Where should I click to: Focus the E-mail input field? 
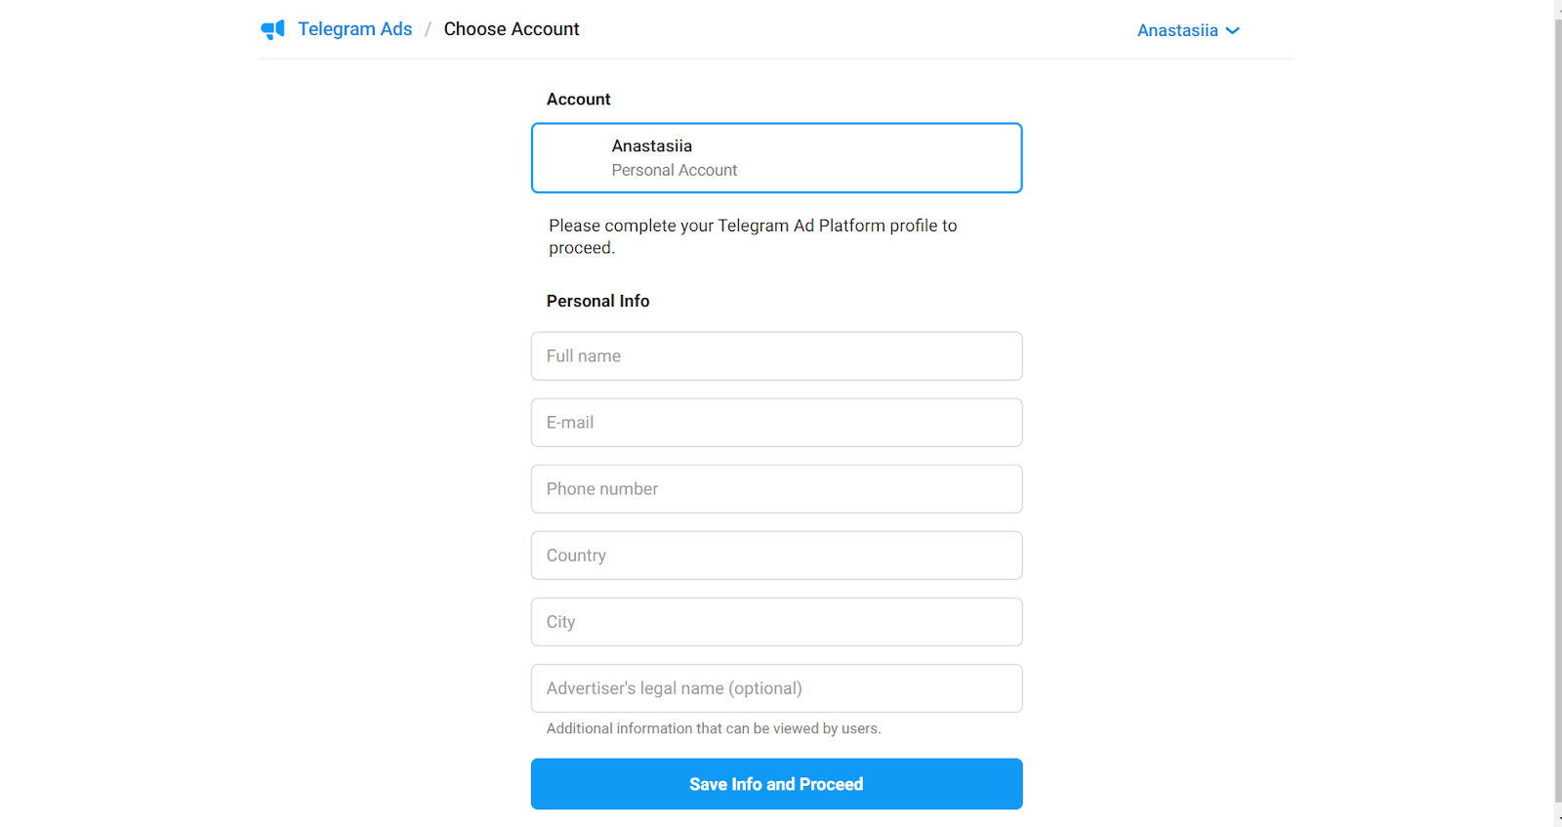[776, 422]
